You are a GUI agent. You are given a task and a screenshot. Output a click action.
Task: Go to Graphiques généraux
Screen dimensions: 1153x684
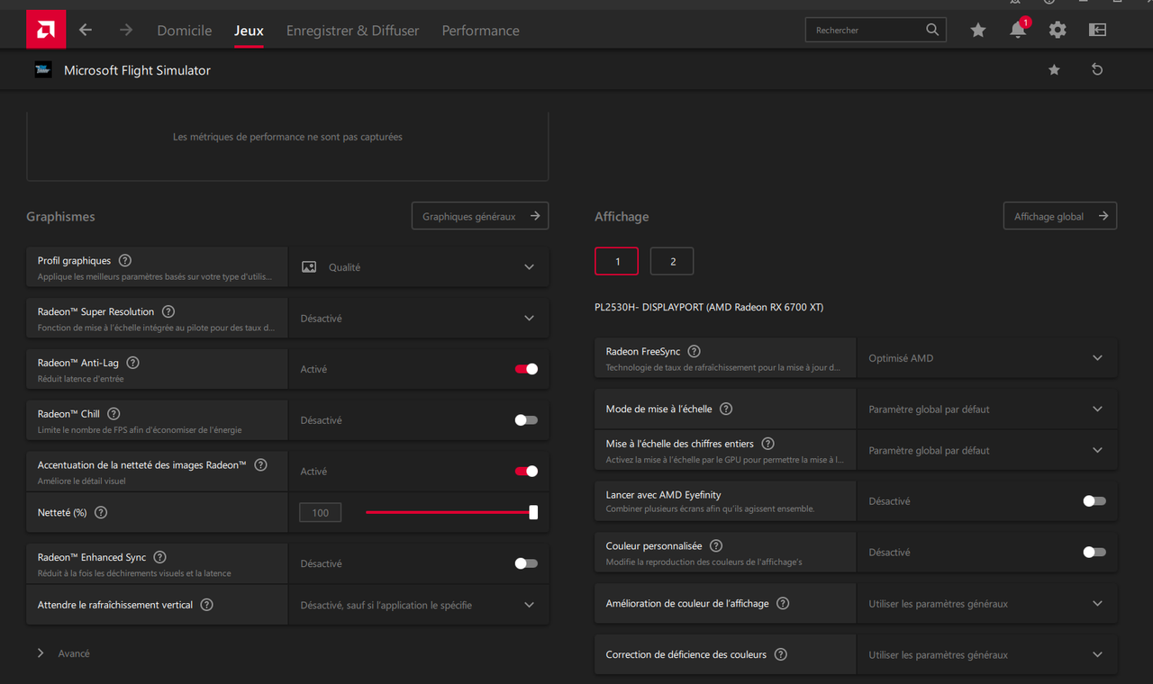tap(480, 216)
